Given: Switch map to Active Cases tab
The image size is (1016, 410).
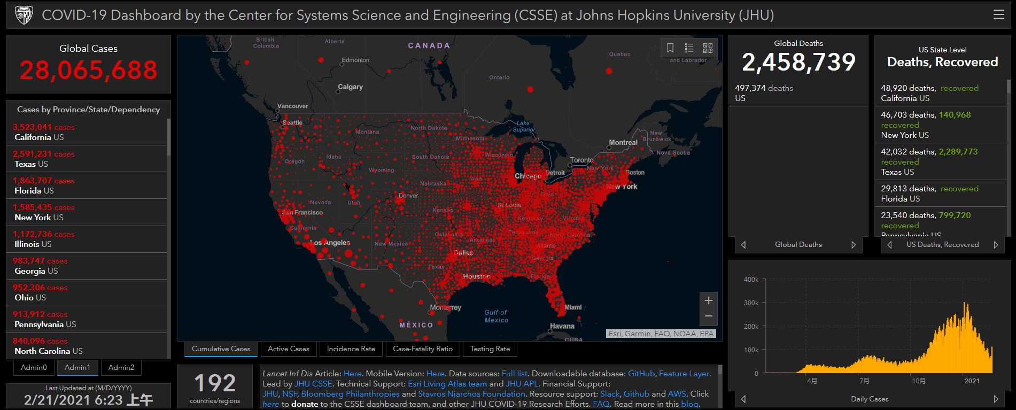Looking at the screenshot, I should (x=289, y=349).
